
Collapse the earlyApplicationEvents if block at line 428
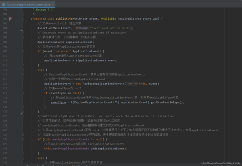[23, 140]
